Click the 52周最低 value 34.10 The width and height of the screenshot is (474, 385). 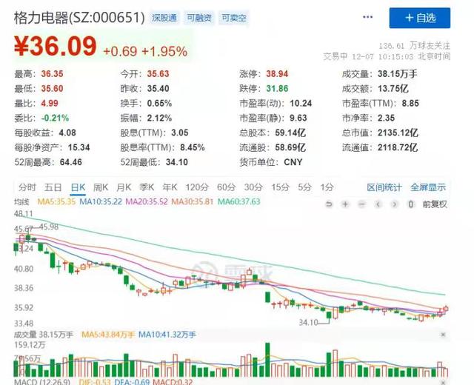tap(177, 162)
